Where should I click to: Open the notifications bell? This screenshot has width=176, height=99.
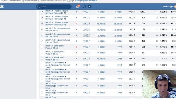78,6
